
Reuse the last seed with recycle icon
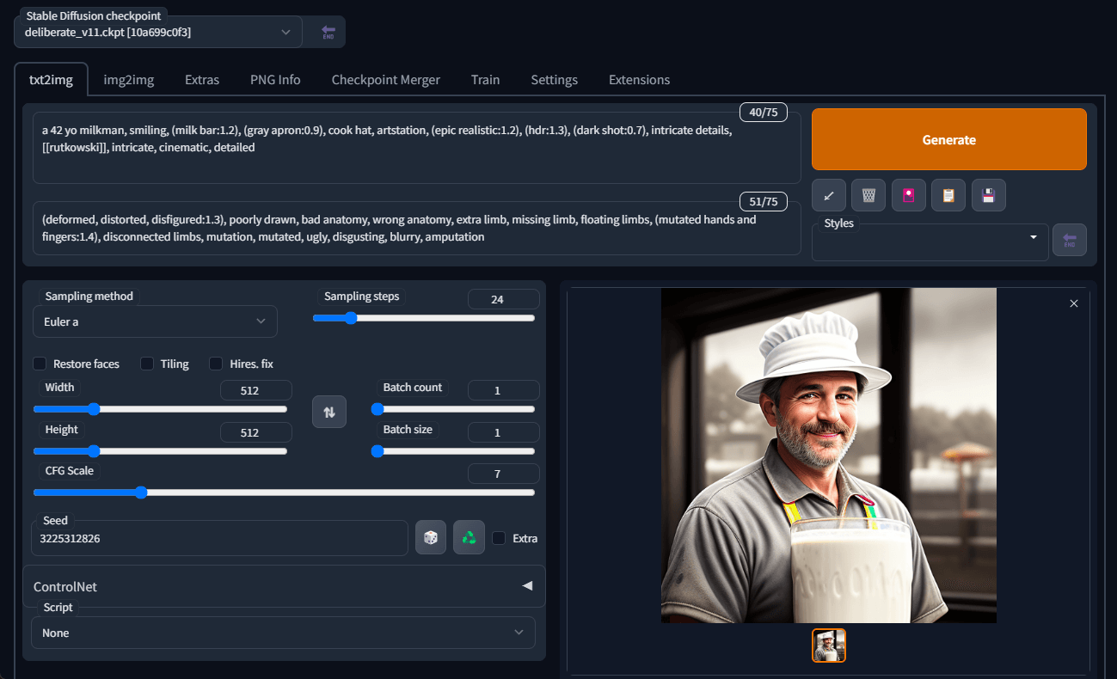click(x=469, y=537)
